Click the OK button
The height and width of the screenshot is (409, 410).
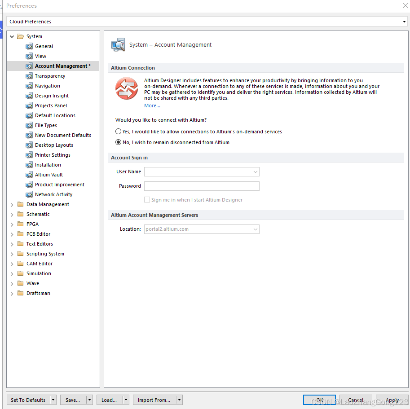coord(319,400)
